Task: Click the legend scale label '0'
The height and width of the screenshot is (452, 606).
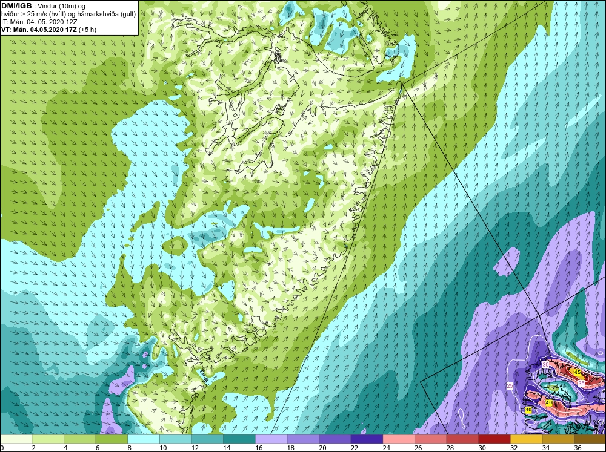Action: pyautogui.click(x=2, y=448)
